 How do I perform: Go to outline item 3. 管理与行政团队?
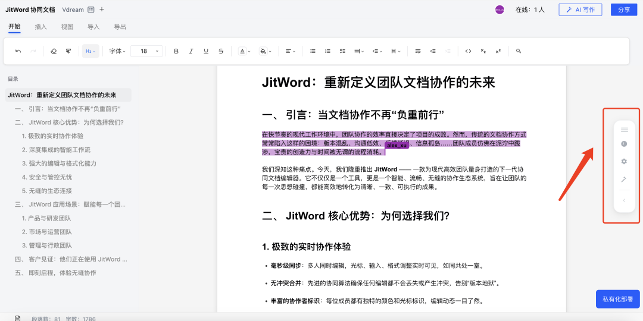tap(47, 246)
